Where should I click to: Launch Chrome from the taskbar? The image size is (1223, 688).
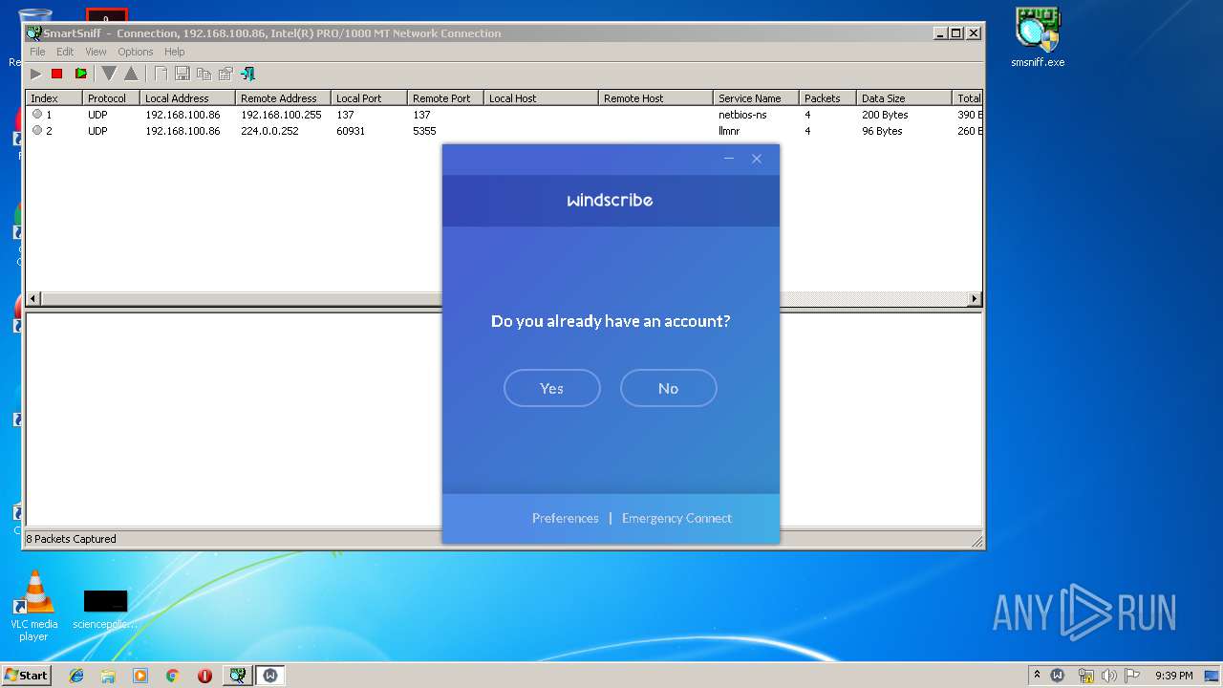pos(172,676)
